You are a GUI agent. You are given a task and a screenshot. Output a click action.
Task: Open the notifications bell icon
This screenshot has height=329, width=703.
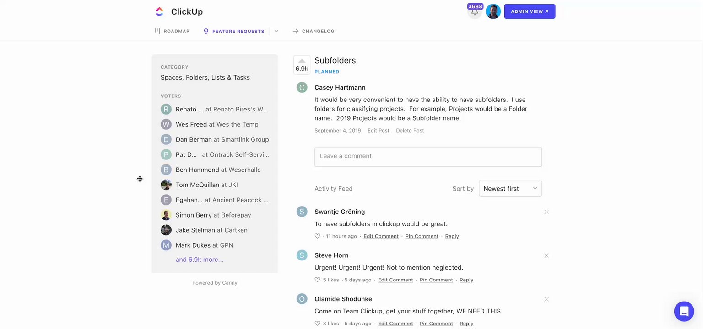coord(475,12)
